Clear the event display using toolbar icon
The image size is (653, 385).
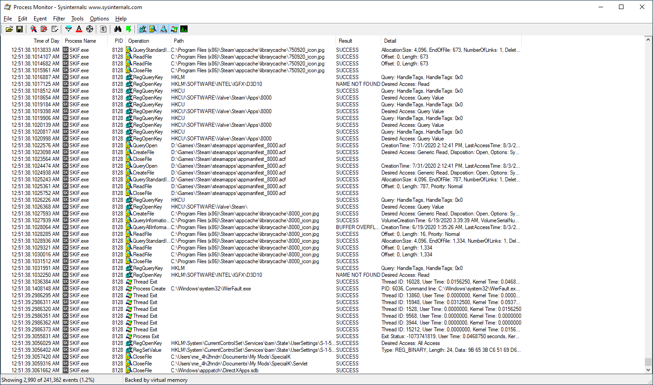point(54,29)
